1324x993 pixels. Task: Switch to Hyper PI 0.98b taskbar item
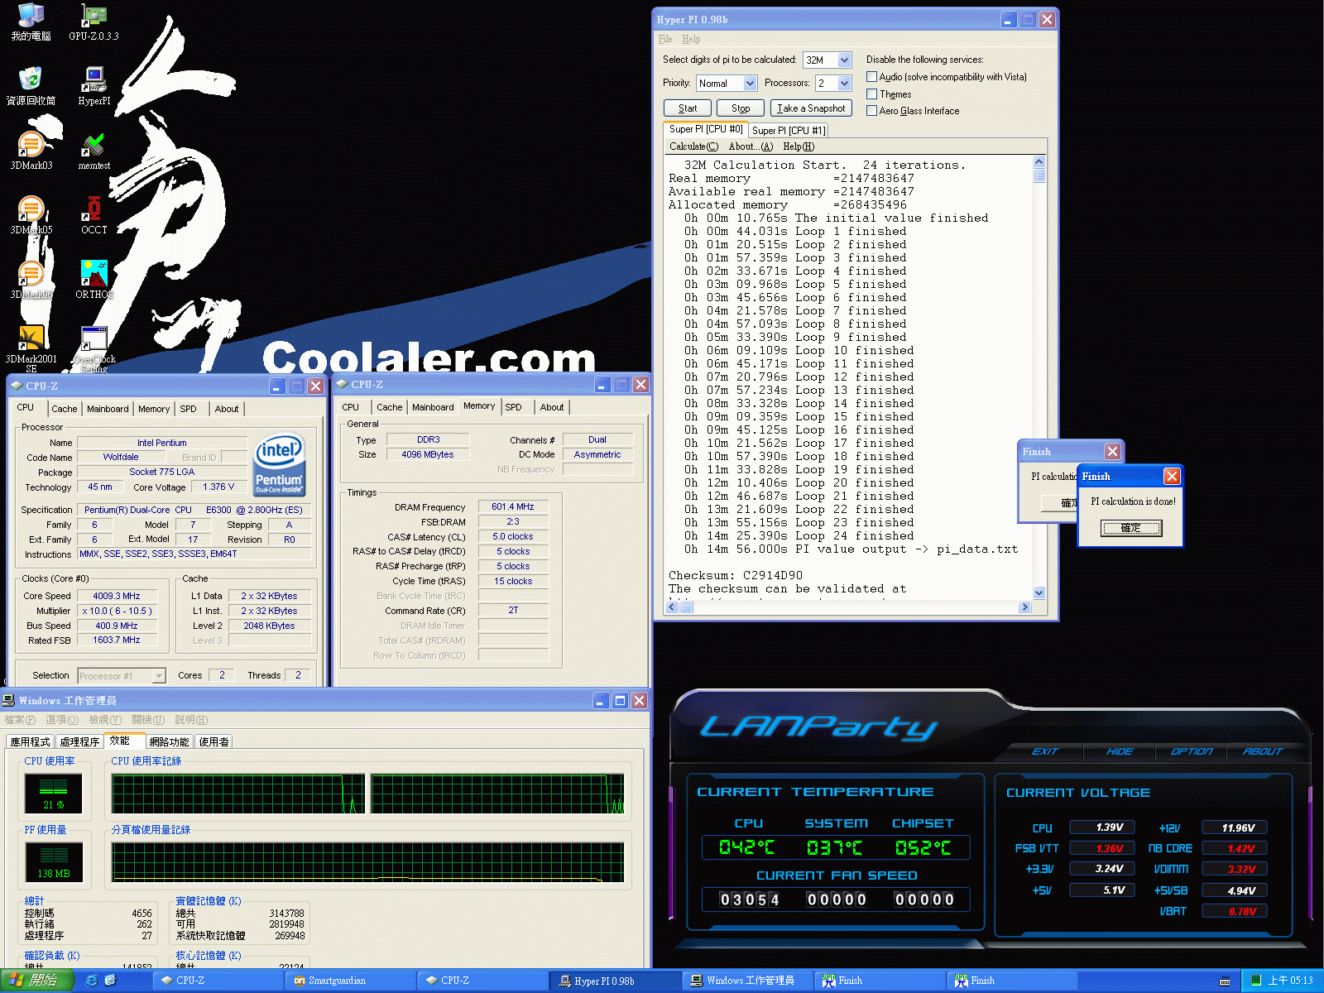[615, 981]
